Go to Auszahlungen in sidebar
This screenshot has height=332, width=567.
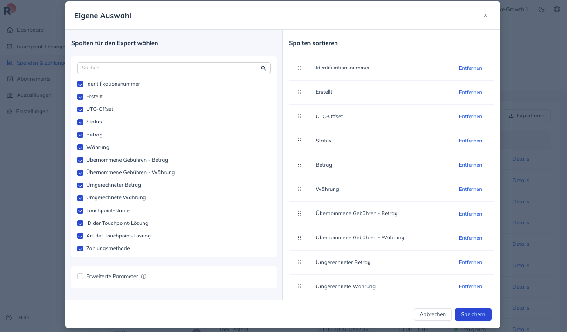coord(34,95)
